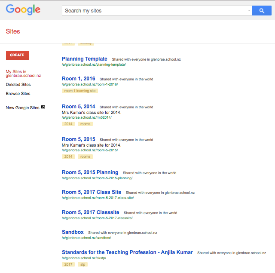Focus the Search my sites field
Image resolution: width=275 pixels, height=273 pixels.
pos(155,11)
